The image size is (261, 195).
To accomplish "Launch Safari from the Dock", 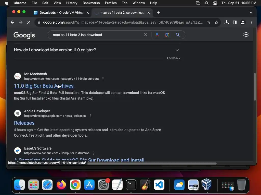I will pyautogui.click(x=47, y=185).
